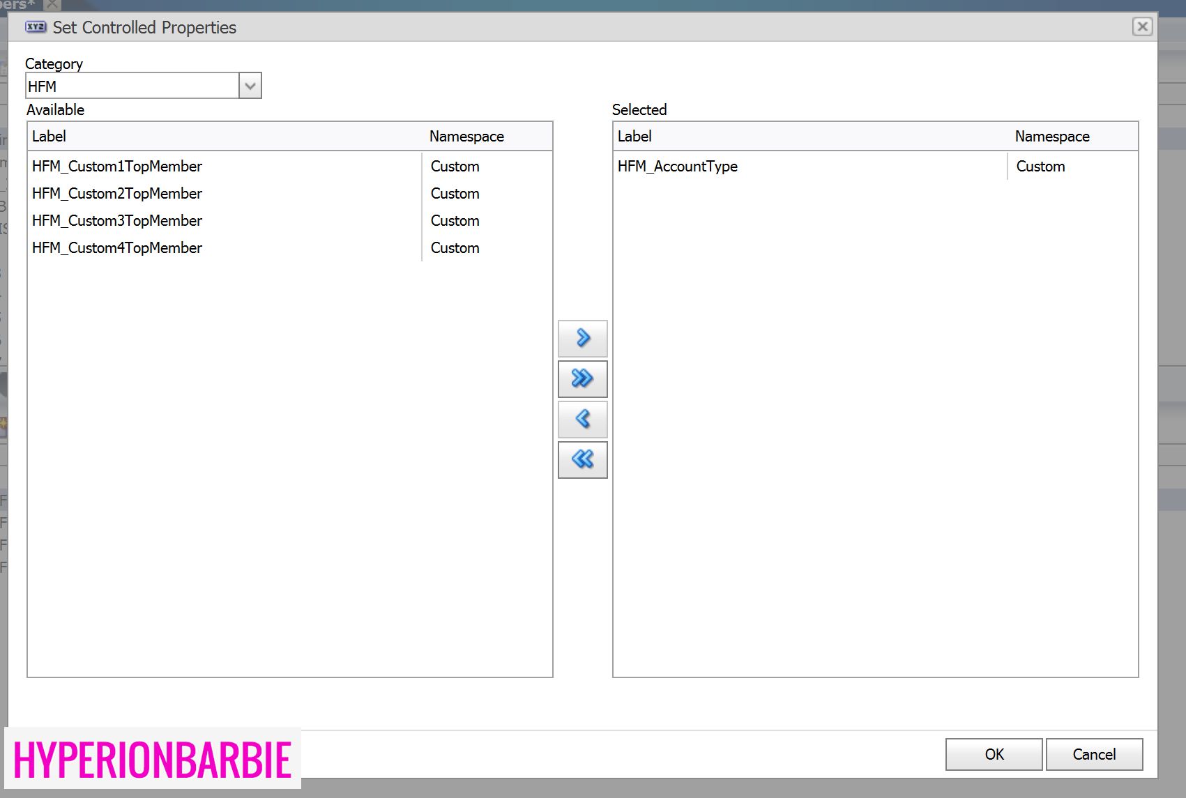The width and height of the screenshot is (1186, 798).
Task: Click the double right arrow move-all button
Action: point(582,379)
